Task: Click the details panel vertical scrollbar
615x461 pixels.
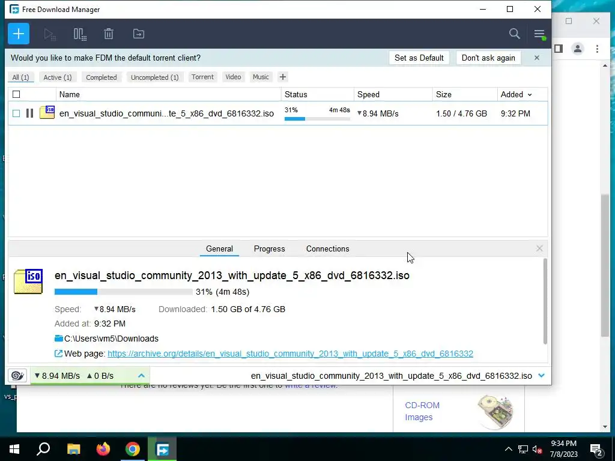Action: 545,301
